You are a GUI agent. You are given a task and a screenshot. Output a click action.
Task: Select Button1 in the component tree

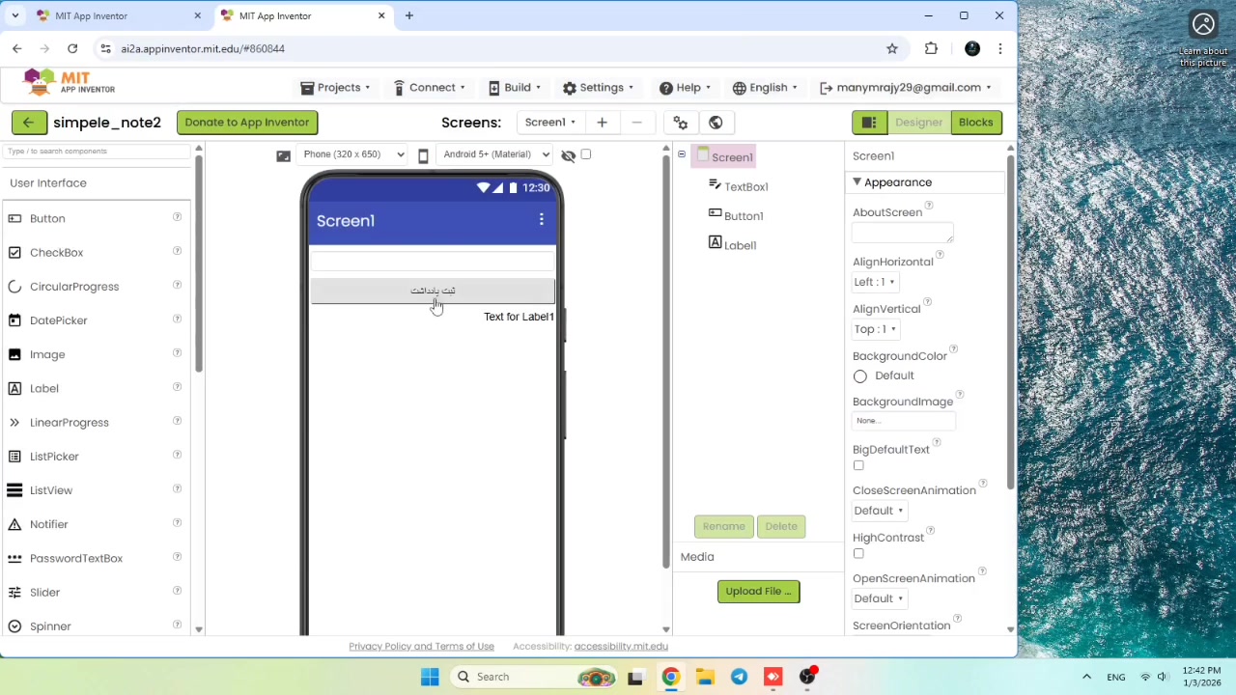tap(743, 216)
